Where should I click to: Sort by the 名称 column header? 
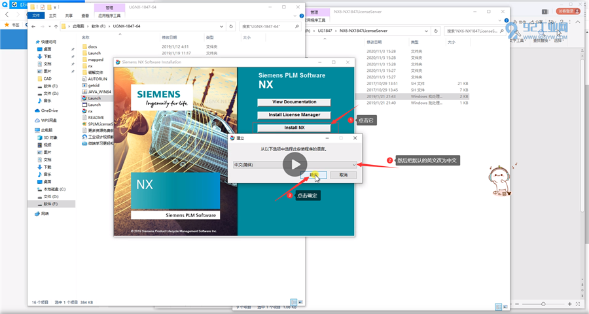pos(86,37)
